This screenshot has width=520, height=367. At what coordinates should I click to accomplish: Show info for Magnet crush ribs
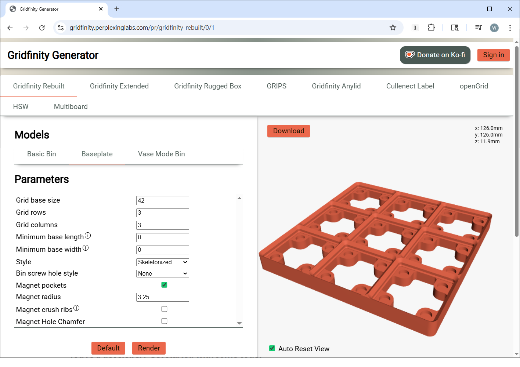click(76, 308)
